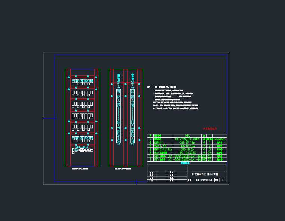Select the SZ-0707105-A2 drawing number
The width and height of the screenshot is (285, 221).
(x=204, y=180)
